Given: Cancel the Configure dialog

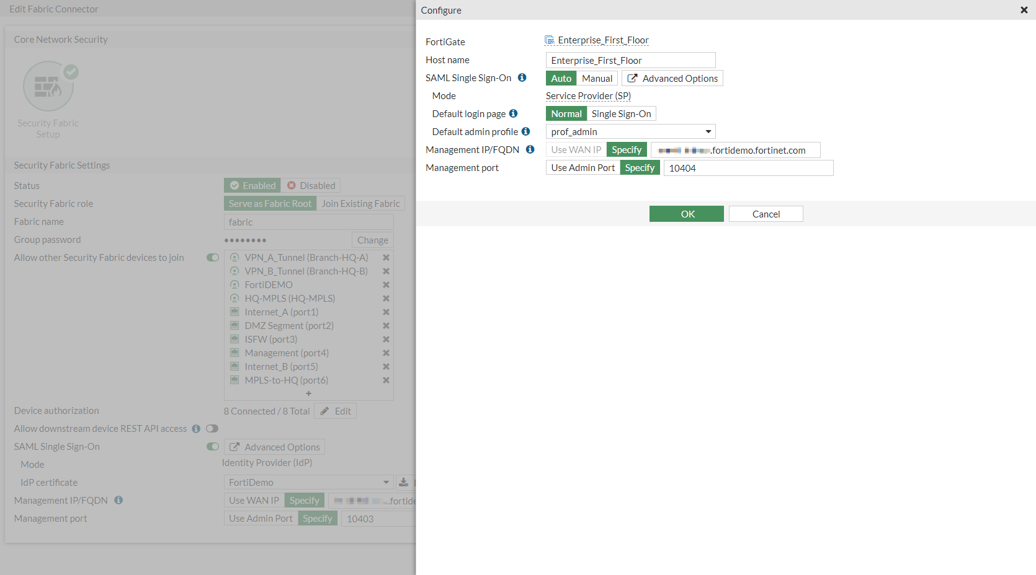Looking at the screenshot, I should click(766, 214).
